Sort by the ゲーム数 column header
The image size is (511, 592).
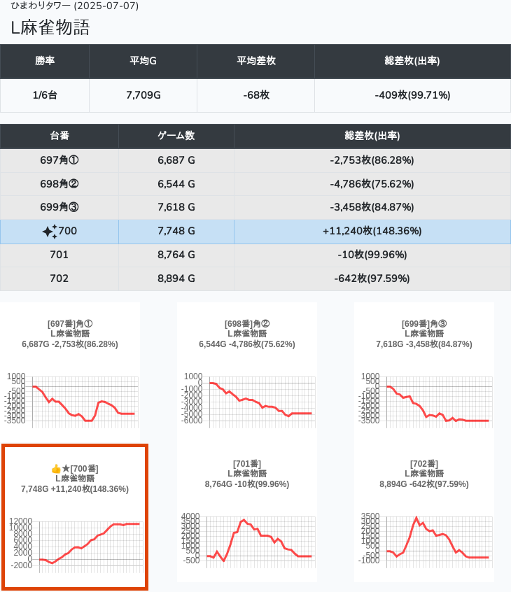tap(176, 136)
